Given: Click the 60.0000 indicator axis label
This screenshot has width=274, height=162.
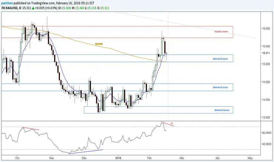Looking at the screenshot, I should tap(266, 133).
